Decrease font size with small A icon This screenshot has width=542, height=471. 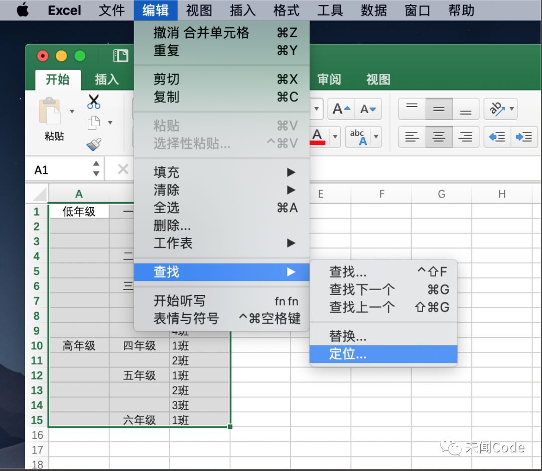pyautogui.click(x=368, y=109)
